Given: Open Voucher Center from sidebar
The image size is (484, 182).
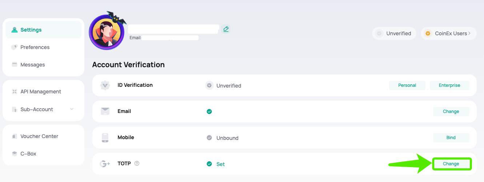Looking at the screenshot, I should click(x=39, y=136).
